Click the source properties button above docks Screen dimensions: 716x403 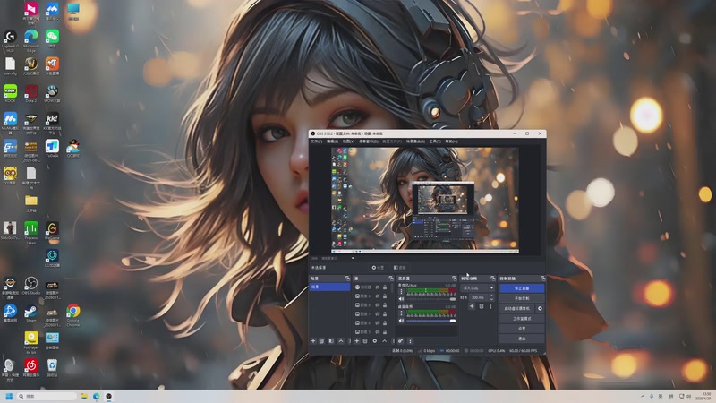tap(378, 267)
